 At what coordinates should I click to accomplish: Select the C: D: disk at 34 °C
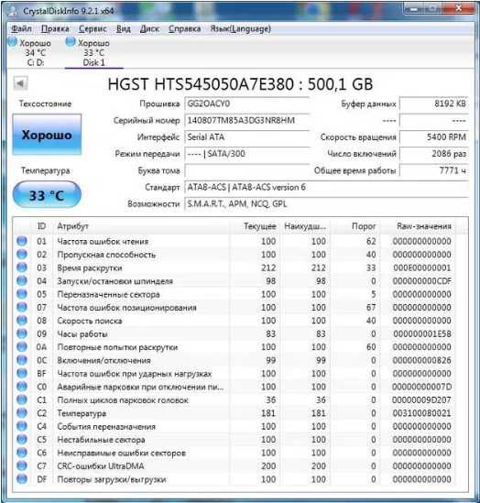pyautogui.click(x=31, y=52)
